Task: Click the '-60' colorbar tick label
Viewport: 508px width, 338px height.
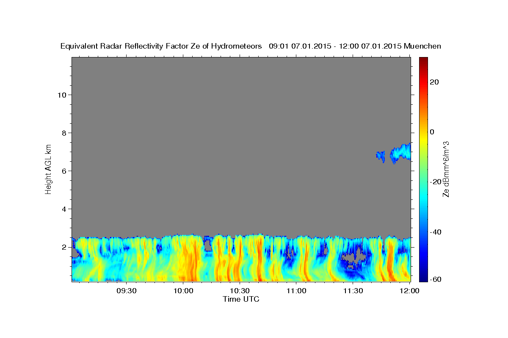Action: [435, 279]
